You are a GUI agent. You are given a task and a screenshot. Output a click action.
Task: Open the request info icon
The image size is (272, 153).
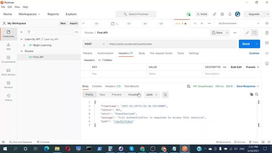point(267,63)
